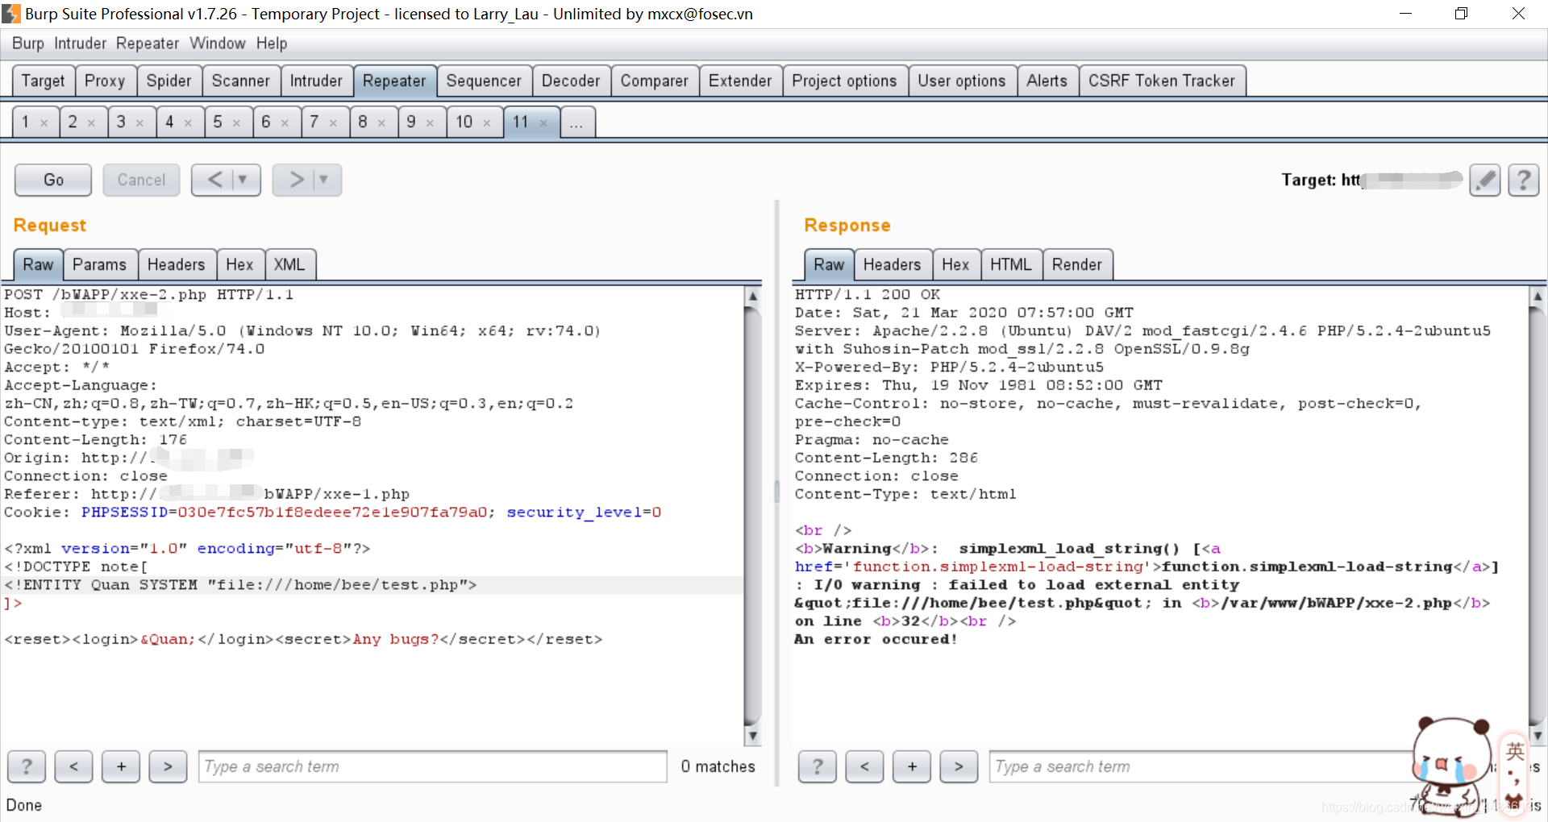Close Repeater tab 1 with its x
Image resolution: width=1548 pixels, height=822 pixels.
44,123
